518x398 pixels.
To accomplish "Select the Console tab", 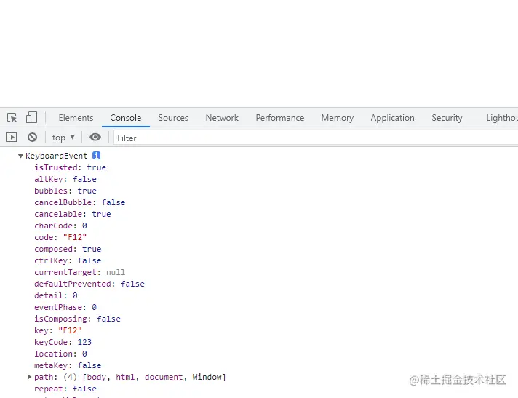I will click(x=126, y=118).
